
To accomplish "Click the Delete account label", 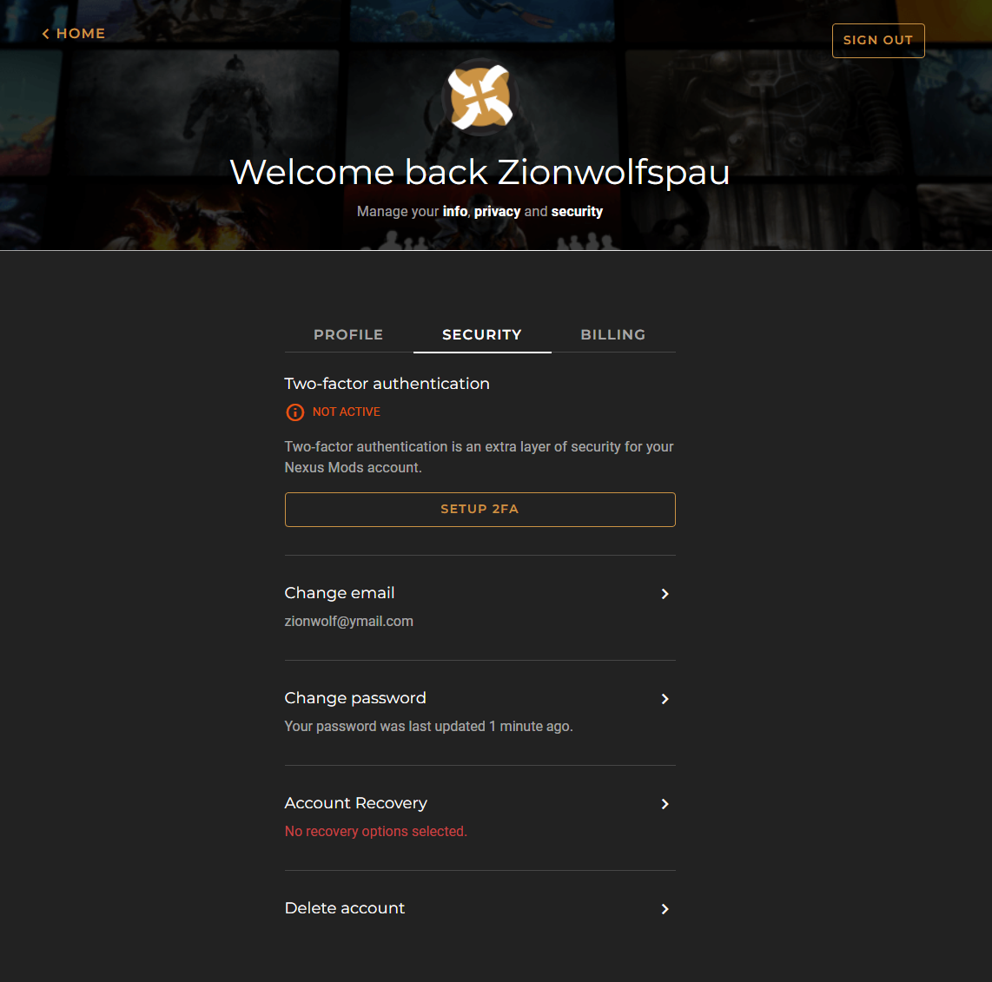I will click(345, 908).
